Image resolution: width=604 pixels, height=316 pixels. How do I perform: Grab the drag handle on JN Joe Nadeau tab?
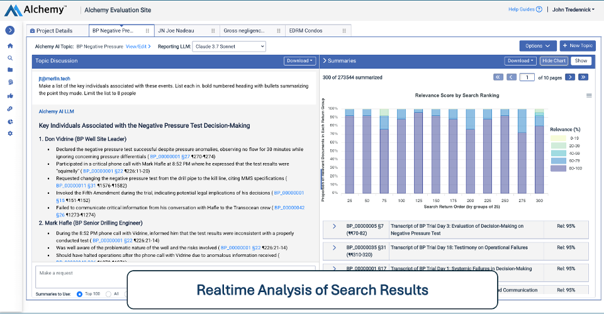(x=213, y=31)
